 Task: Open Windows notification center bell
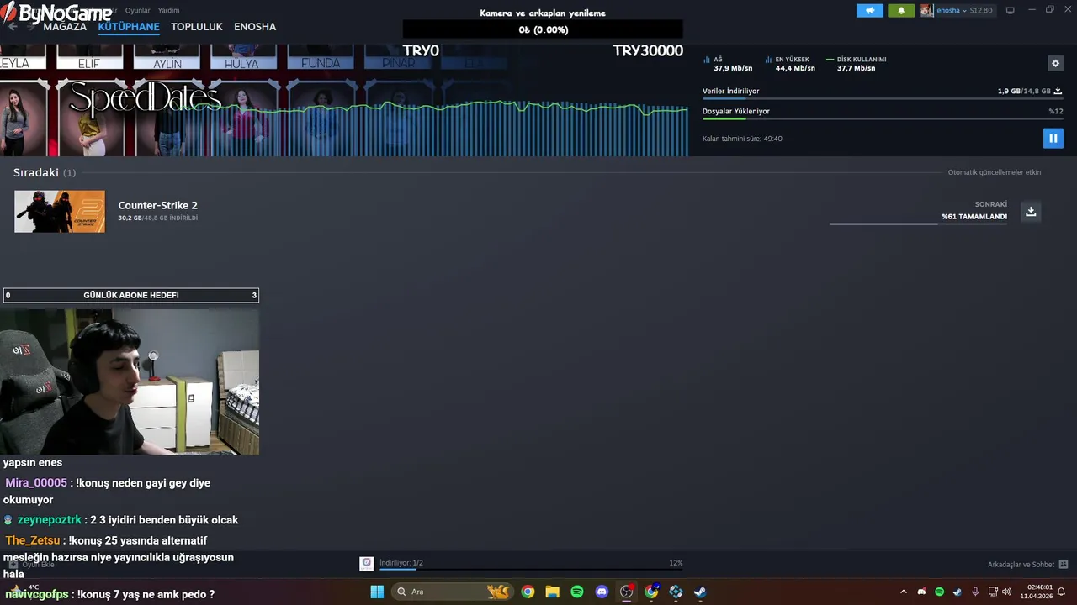(1062, 592)
